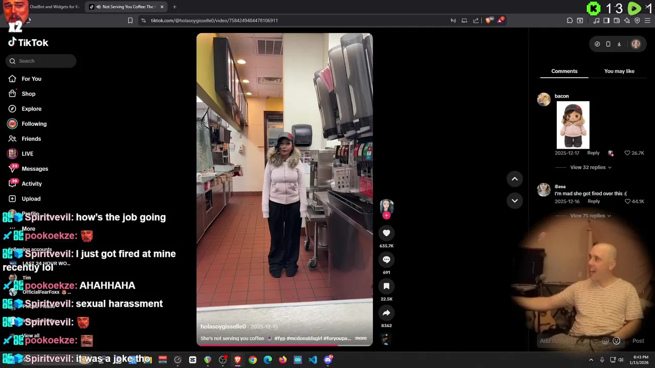Close the Not Serving You Coffee tab
This screenshot has width=655, height=368.
162,7
